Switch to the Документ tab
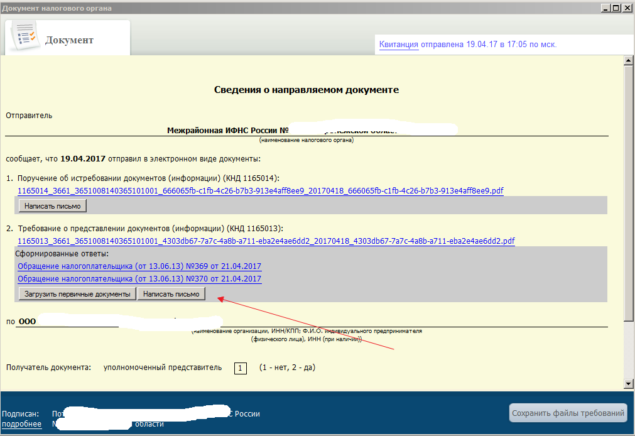 click(x=69, y=40)
